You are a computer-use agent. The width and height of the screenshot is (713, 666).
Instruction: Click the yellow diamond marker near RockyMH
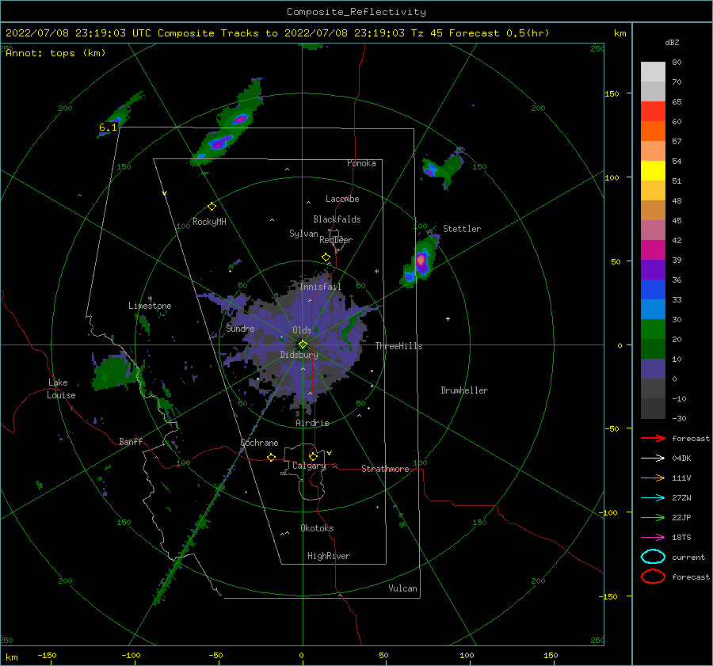tap(212, 207)
